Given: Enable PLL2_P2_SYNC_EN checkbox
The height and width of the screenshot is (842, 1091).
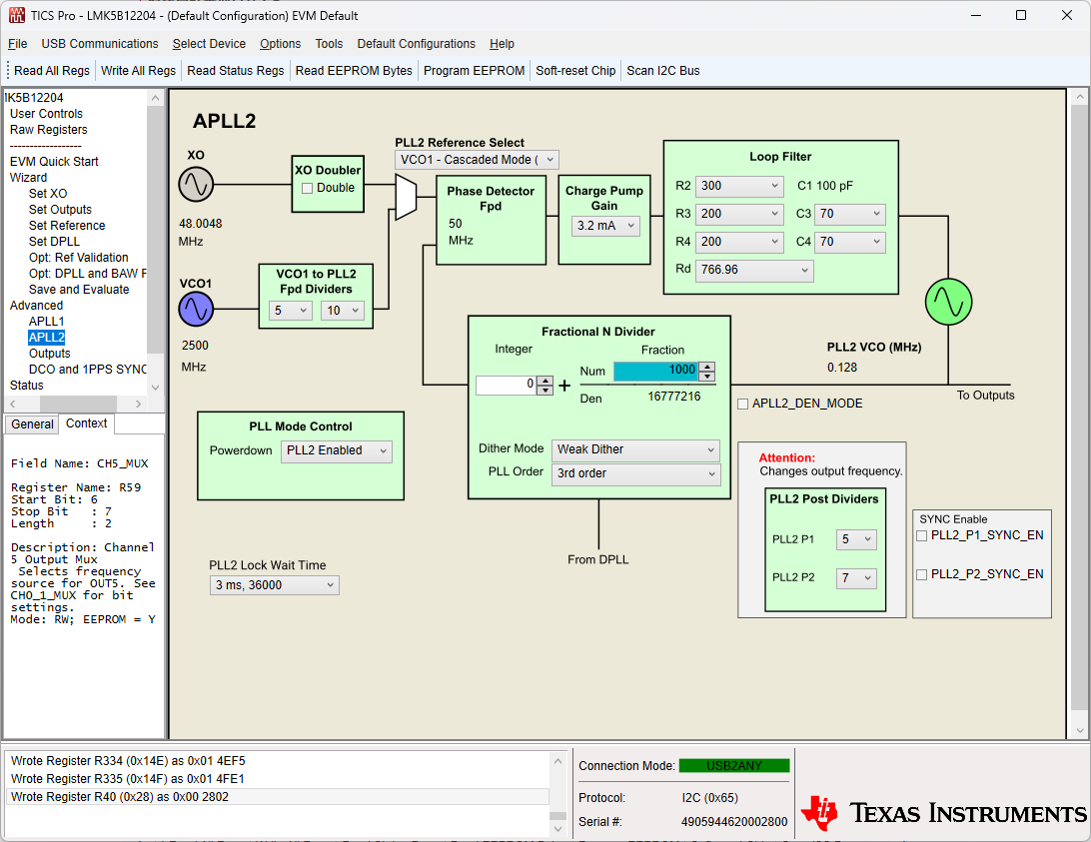Looking at the screenshot, I should pyautogui.click(x=922, y=574).
